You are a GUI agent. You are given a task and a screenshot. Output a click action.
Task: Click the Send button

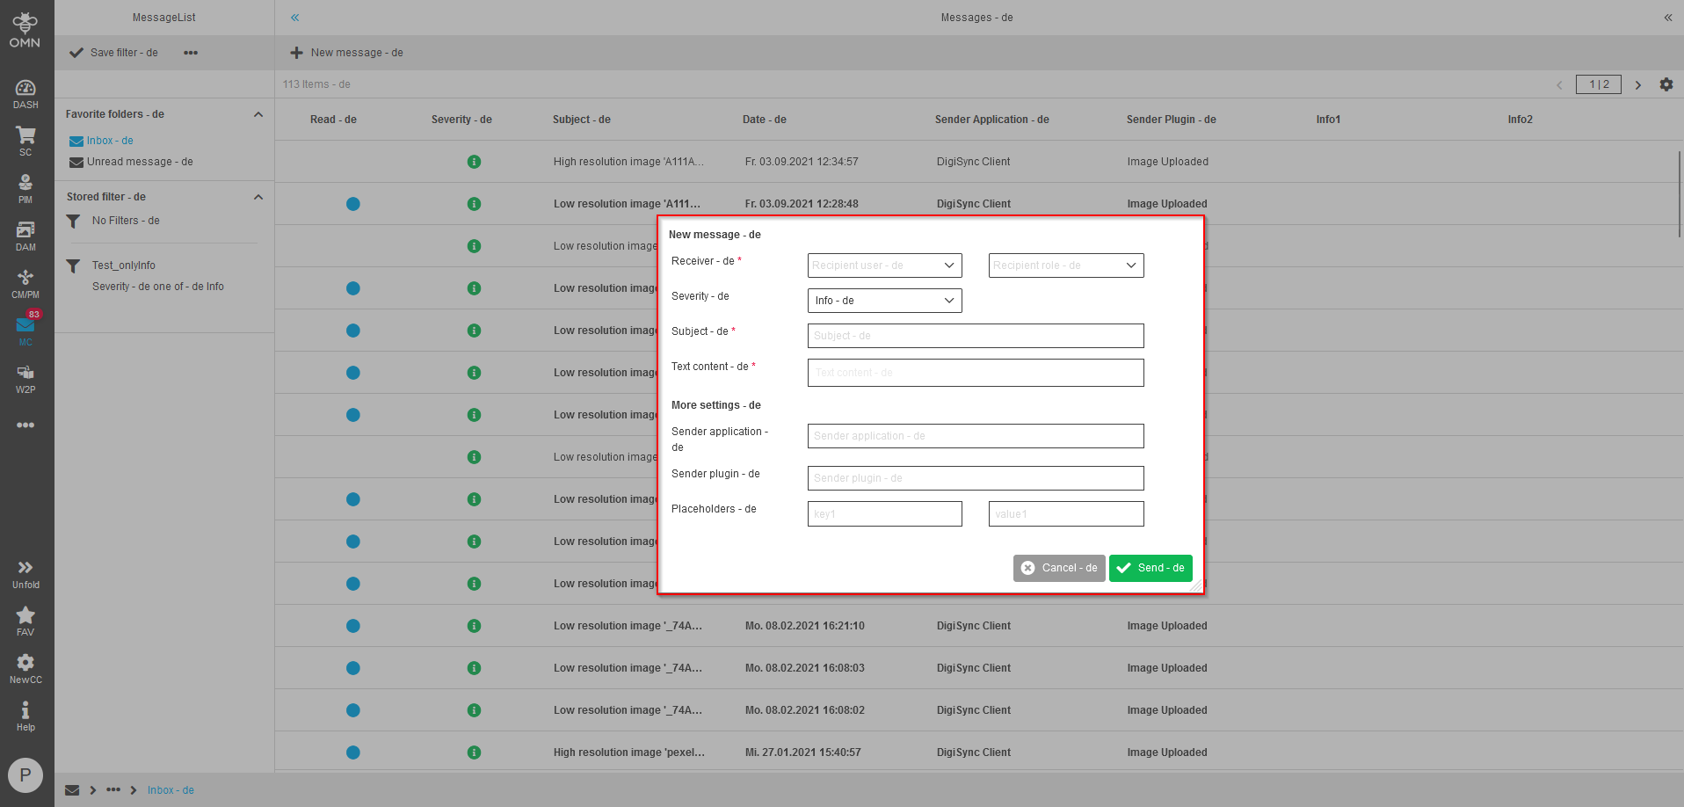pyautogui.click(x=1150, y=568)
